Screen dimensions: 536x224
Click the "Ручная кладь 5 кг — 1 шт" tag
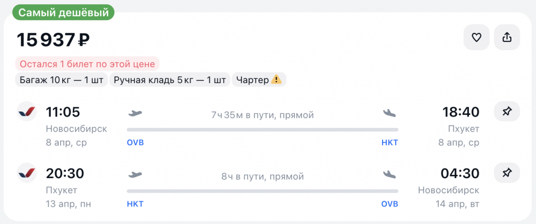click(x=170, y=80)
